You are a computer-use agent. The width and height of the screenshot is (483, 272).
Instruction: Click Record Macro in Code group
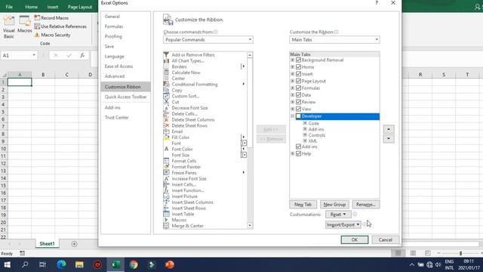pos(51,18)
